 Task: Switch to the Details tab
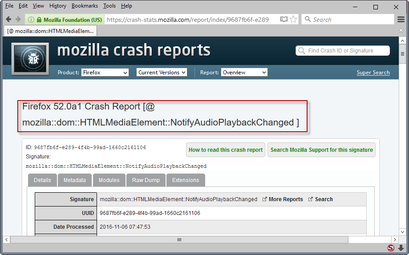(x=42, y=180)
